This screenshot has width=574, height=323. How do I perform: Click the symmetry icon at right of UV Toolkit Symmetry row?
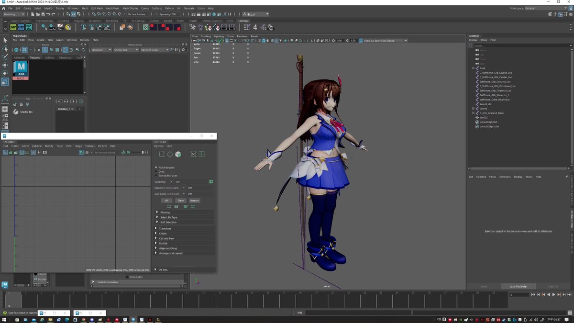click(x=211, y=182)
